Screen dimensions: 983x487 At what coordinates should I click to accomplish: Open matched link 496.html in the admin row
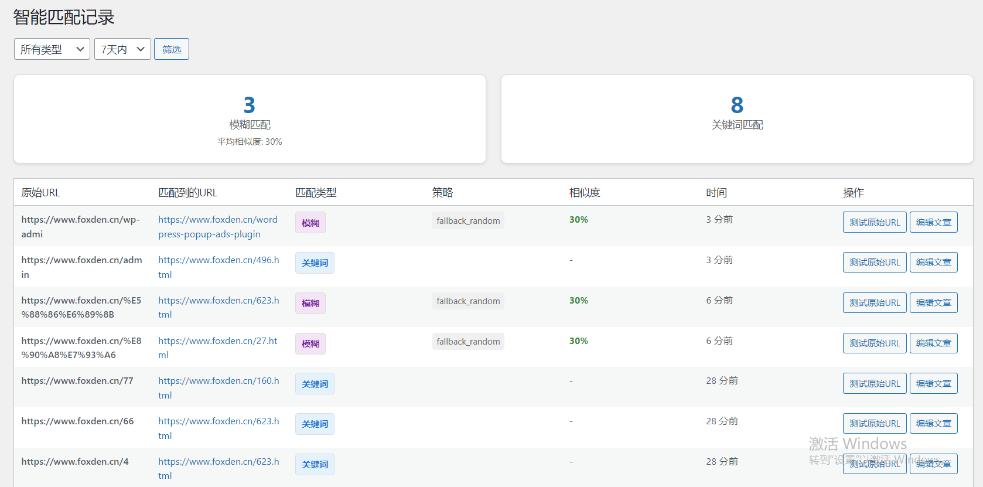[219, 267]
